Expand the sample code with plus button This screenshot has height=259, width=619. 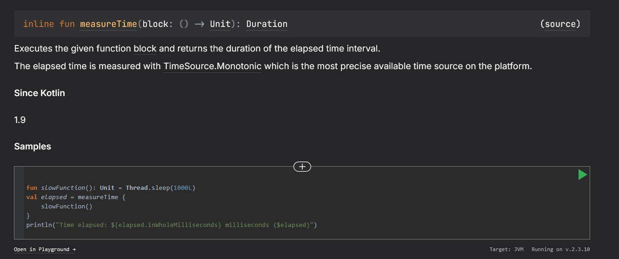click(x=302, y=167)
